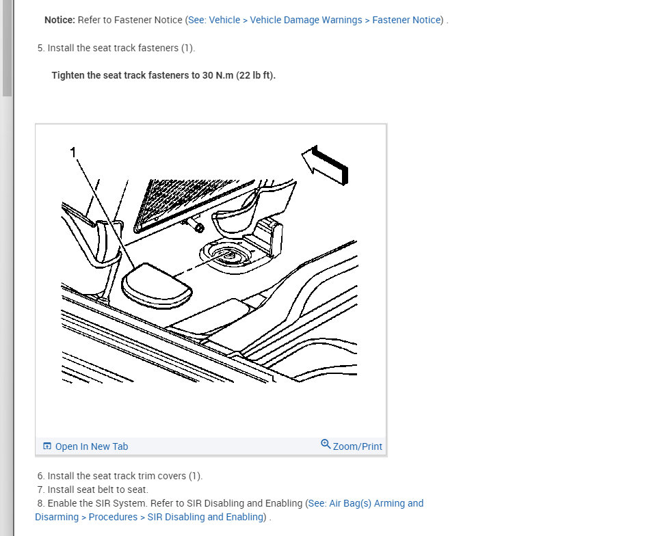Open the Fastener Notice link
The image size is (658, 536).
(406, 20)
